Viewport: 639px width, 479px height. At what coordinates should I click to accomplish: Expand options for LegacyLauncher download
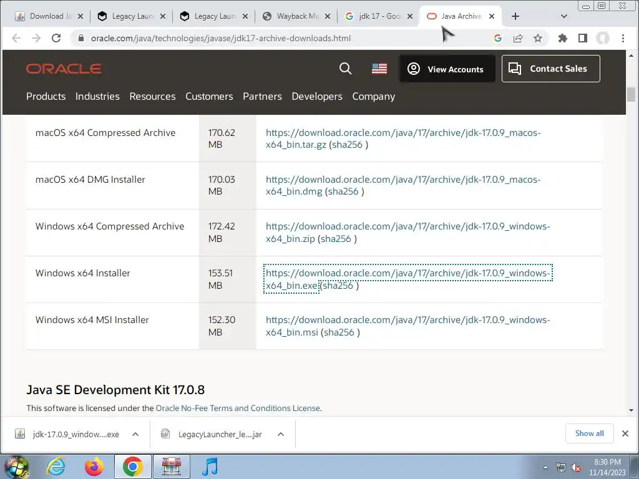click(281, 434)
